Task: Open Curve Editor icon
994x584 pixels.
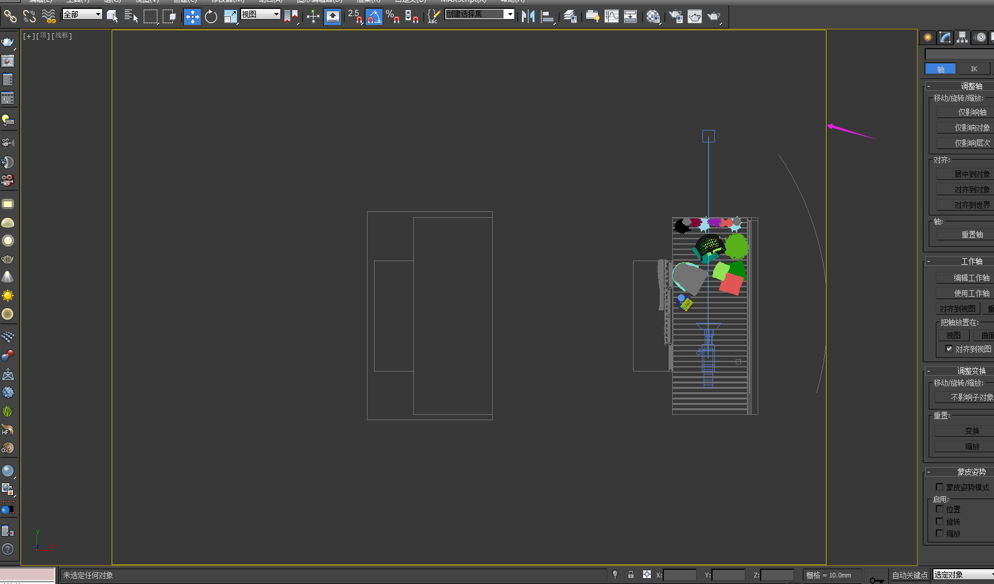Action: pos(612,16)
